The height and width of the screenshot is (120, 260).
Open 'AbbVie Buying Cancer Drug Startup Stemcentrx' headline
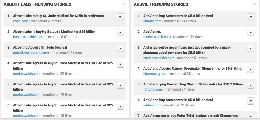pyautogui.click(x=193, y=84)
